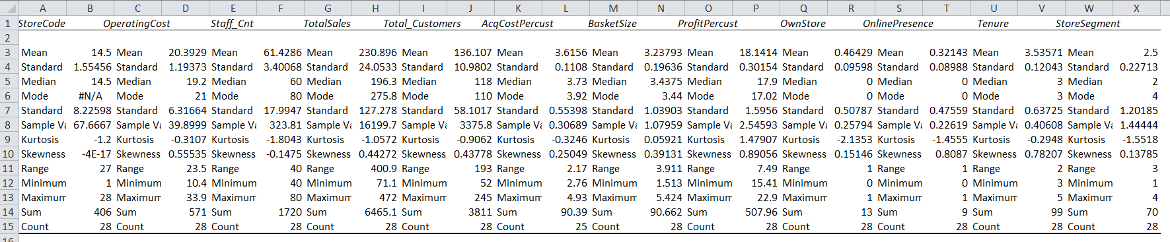The height and width of the screenshot is (242, 1170).
Task: Click the AcqCostPercust header cell
Action: click(517, 23)
